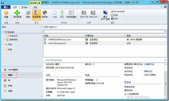
Task: Select the 符合性 (Compliance) shield icon
Action: point(45,13)
